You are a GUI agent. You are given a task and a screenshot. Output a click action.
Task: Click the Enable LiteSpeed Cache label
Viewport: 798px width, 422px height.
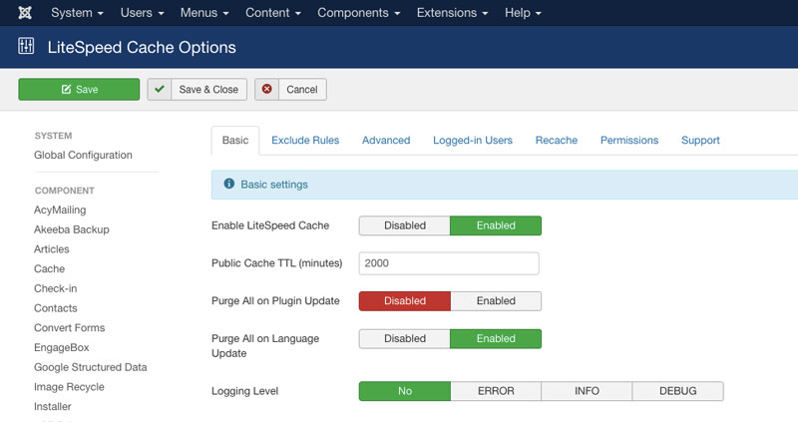coord(270,225)
